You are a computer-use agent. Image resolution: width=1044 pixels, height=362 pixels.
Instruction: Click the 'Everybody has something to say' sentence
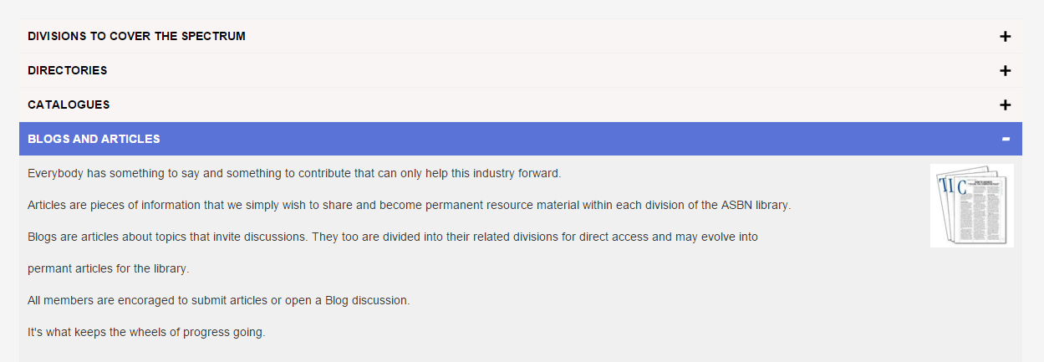tap(294, 173)
